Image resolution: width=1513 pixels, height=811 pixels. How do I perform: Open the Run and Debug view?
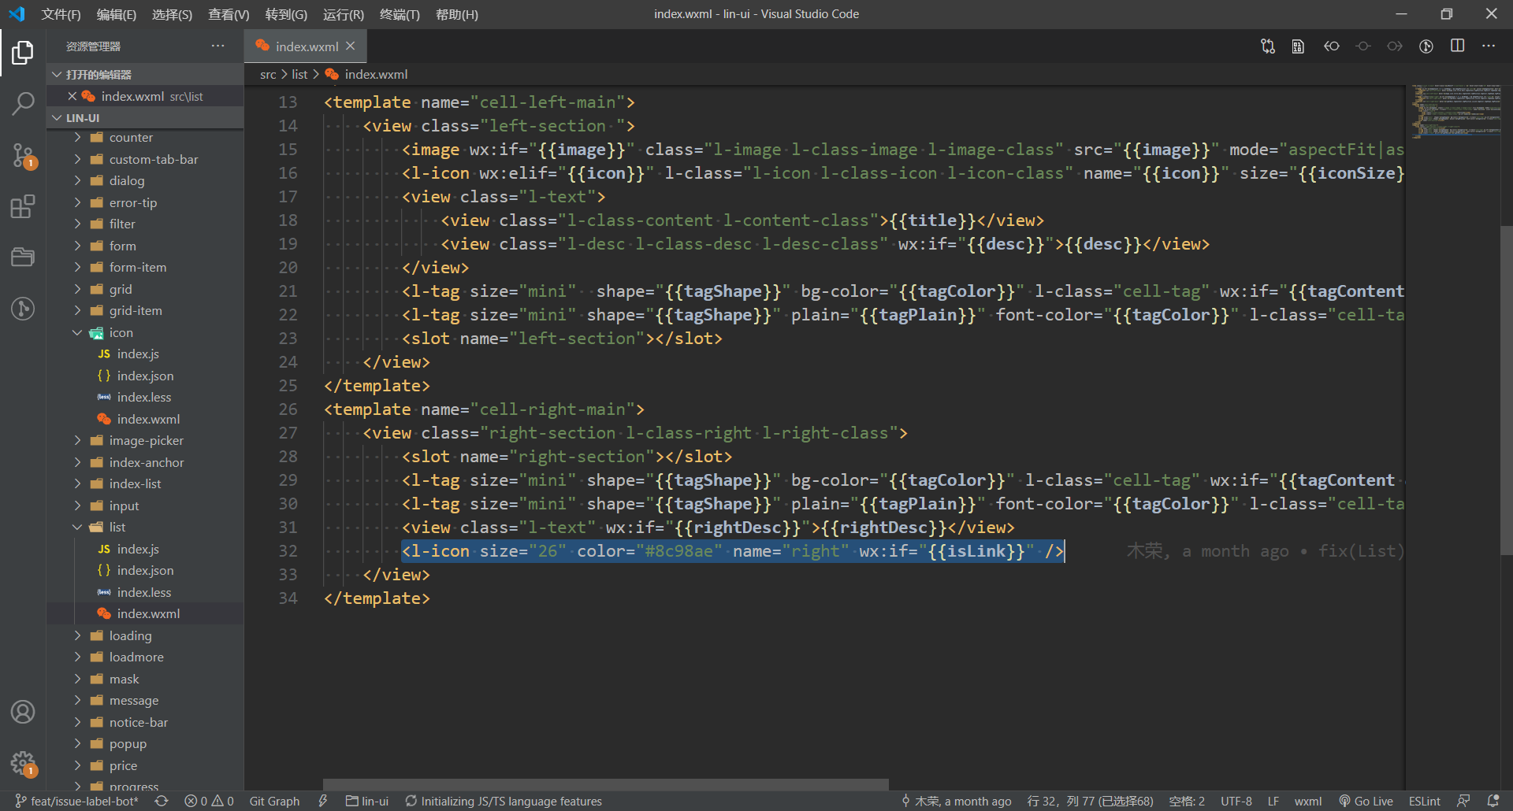coord(23,308)
